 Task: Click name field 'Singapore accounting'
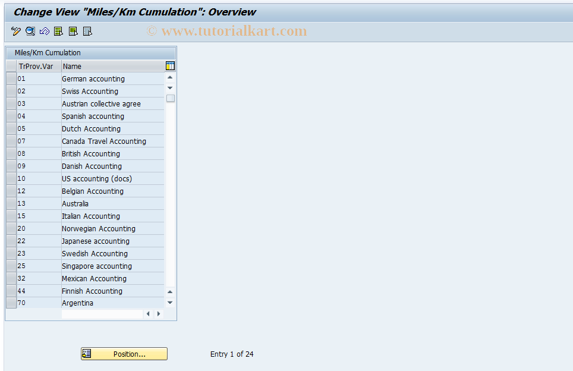pos(112,266)
